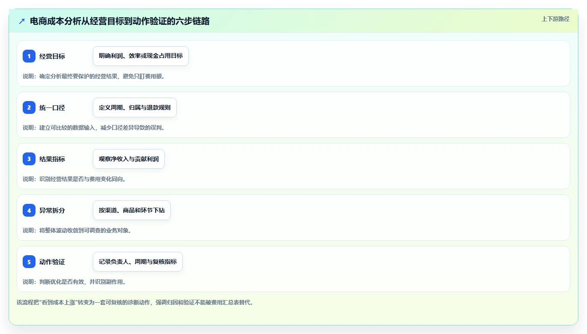Click the 明确利润、效率或现金占用目标 chip

pos(141,56)
